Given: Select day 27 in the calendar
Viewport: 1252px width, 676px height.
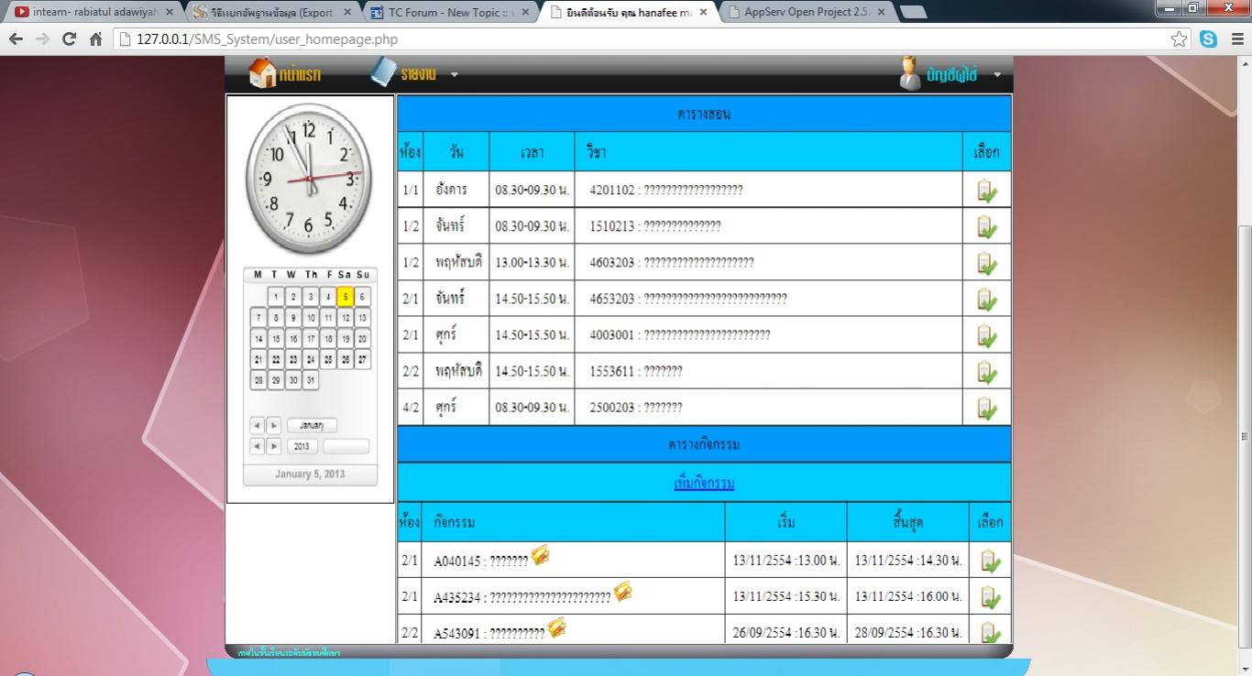Looking at the screenshot, I should click(362, 360).
